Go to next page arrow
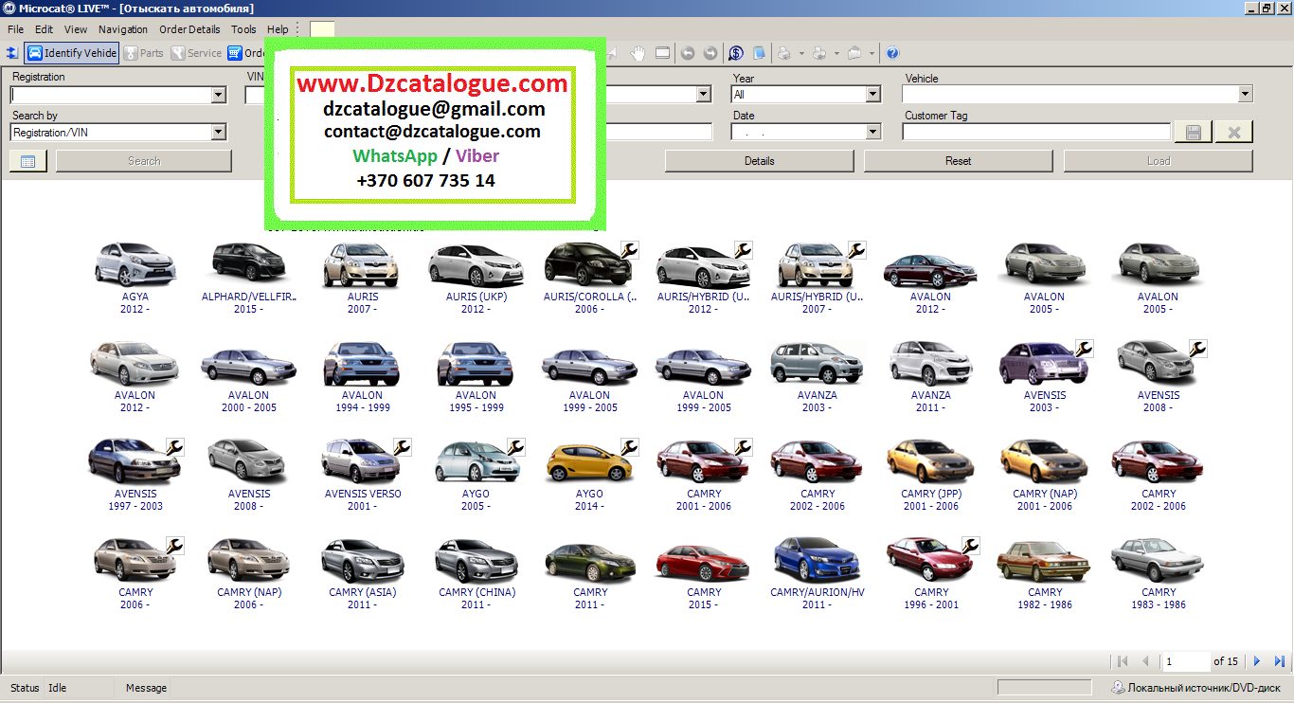Viewport: 1294px width, 703px height. tap(1257, 661)
